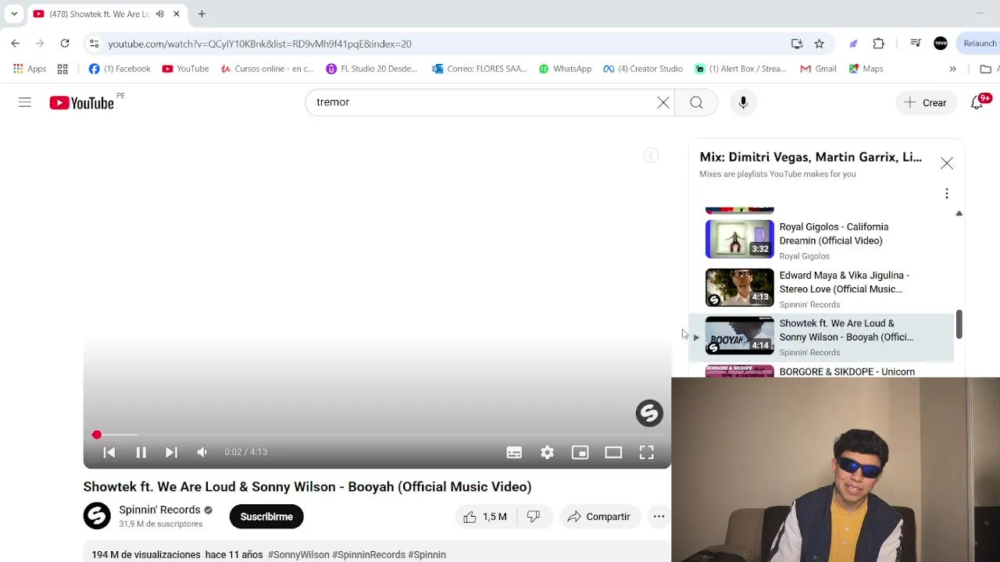Screen dimensions: 1000x562
Task: Install app icon in address bar
Action: 797,44
